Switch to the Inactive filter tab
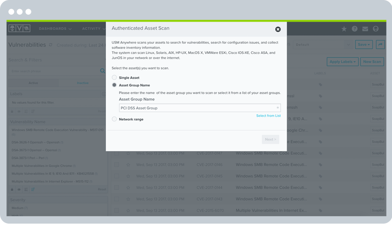The height and width of the screenshot is (225, 392). click(82, 83)
